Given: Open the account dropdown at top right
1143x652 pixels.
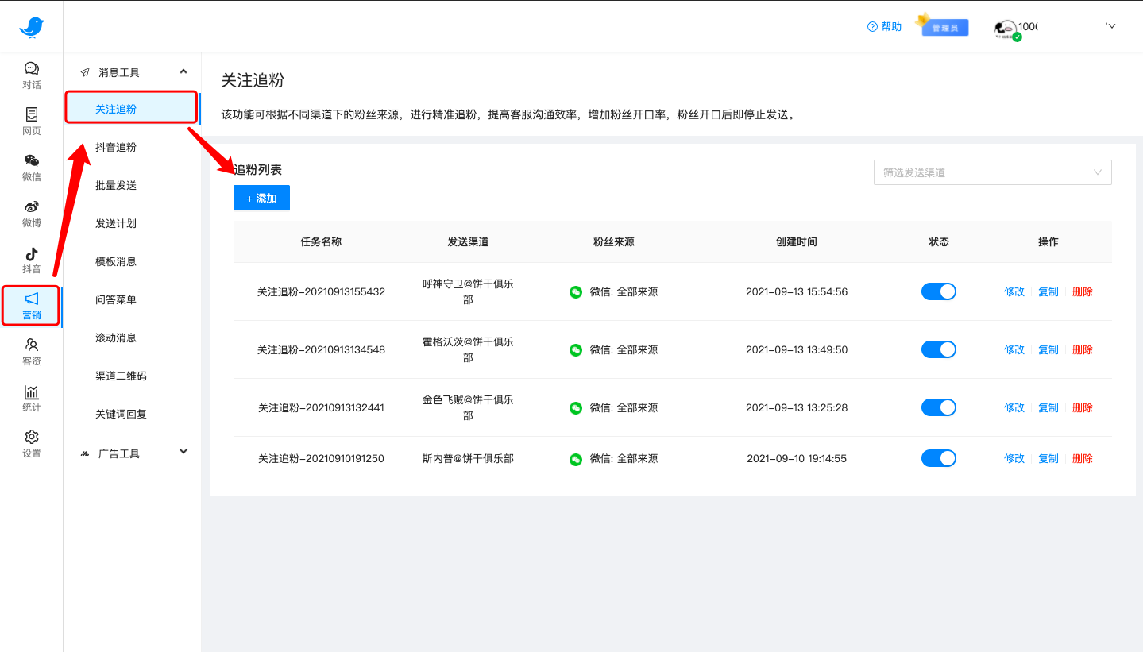Looking at the screenshot, I should click(1110, 25).
